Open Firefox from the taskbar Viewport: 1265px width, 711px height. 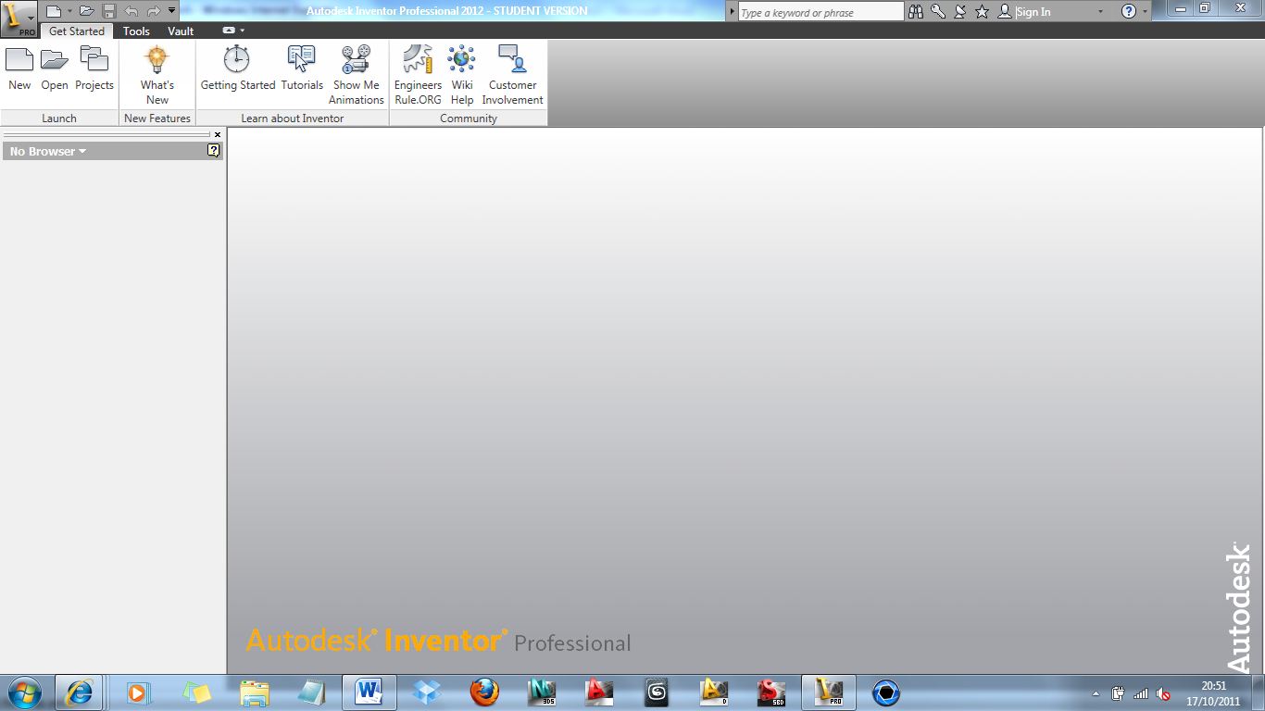[x=484, y=692]
